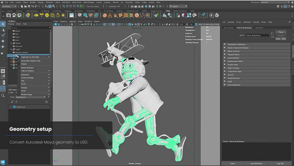This screenshot has width=294, height=166.
Task: Activate the Rotate tool in toolbox
Action: point(3,46)
